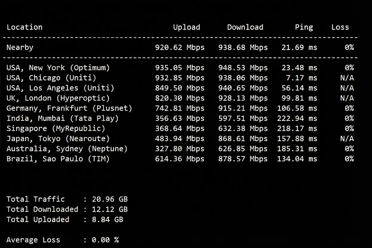Select download value 915.21 Mbps
The width and height of the screenshot is (372, 248).
point(243,108)
